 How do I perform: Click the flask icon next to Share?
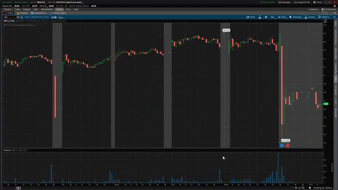[x=260, y=17]
